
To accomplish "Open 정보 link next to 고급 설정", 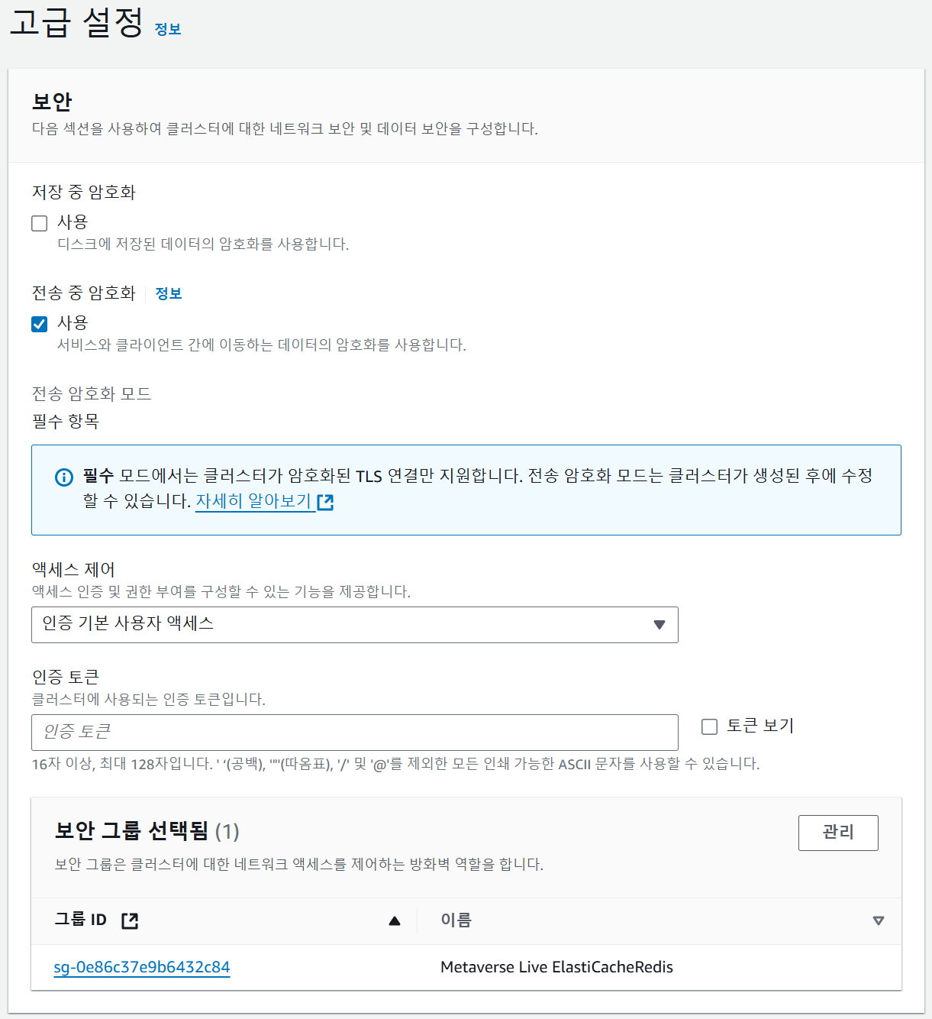I will [x=168, y=29].
